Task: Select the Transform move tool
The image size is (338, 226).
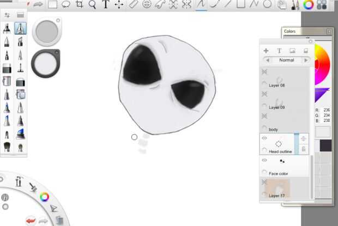Action: pyautogui.click(x=119, y=4)
